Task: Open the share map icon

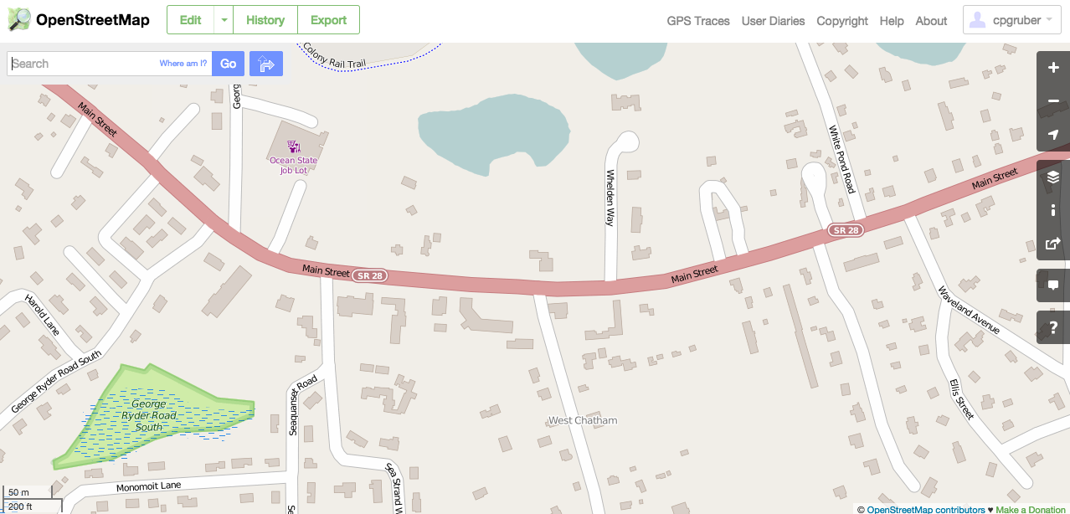Action: (x=1053, y=244)
